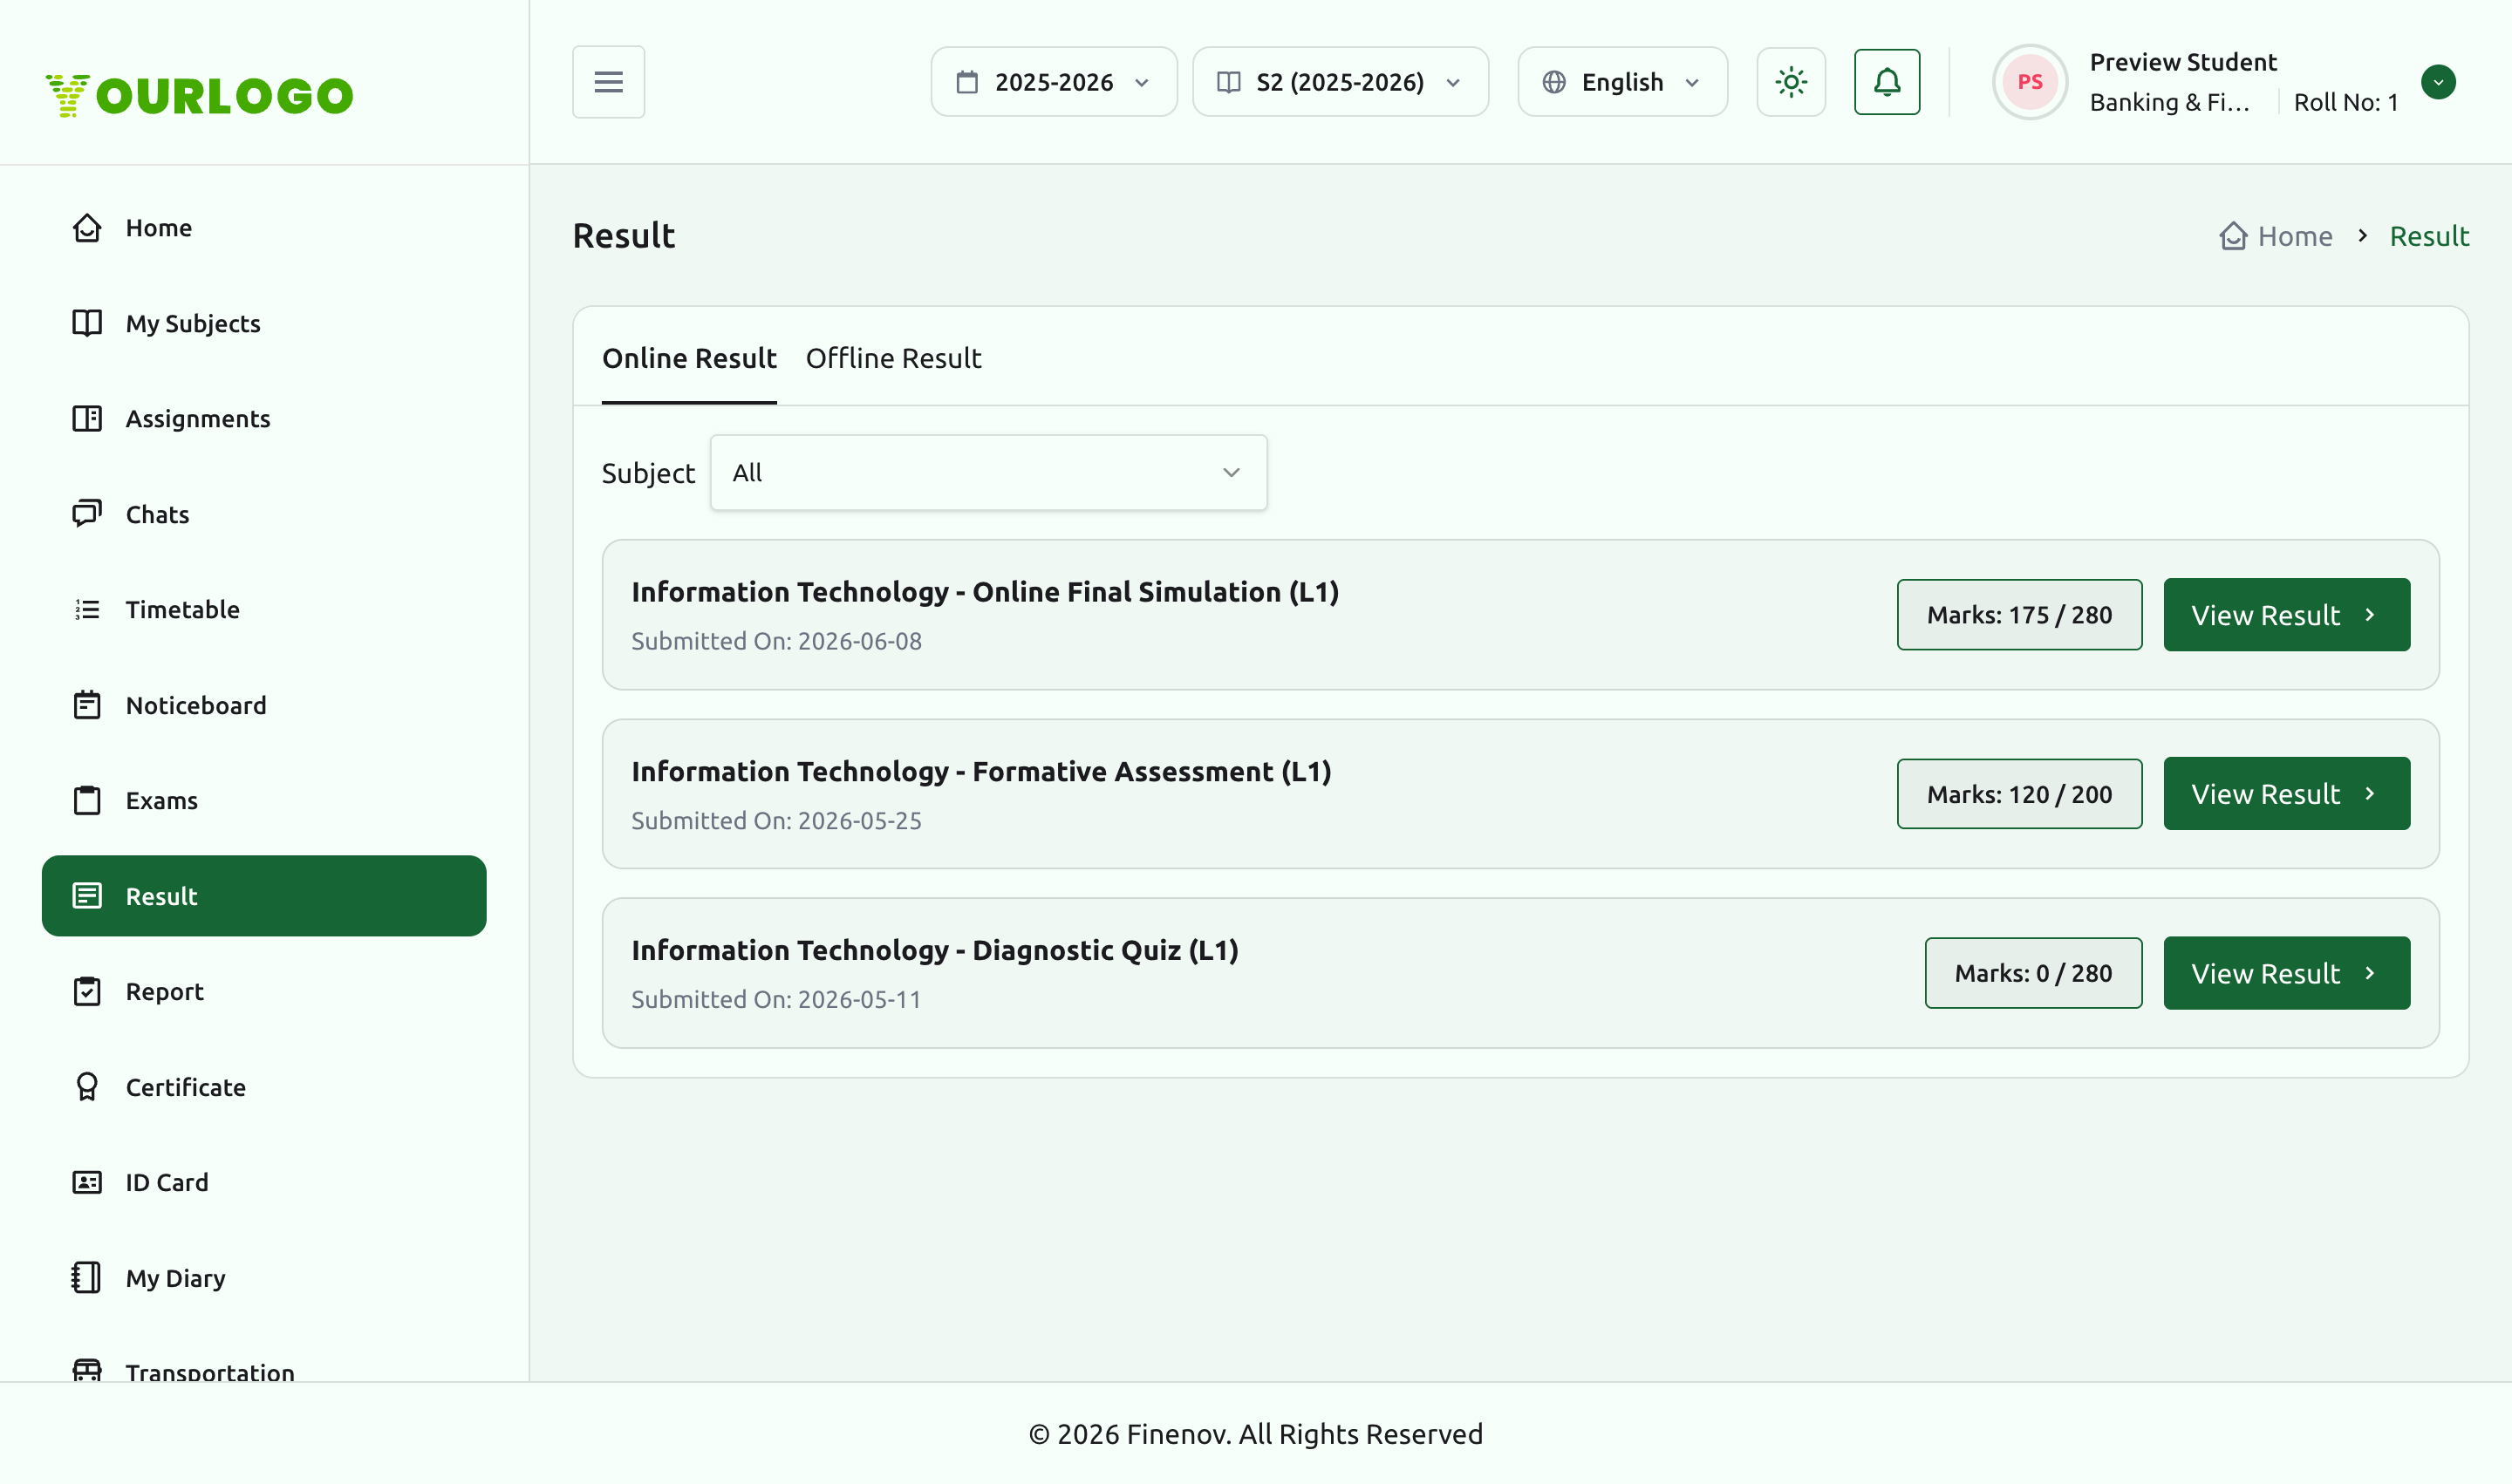Open notifications via the bell icon
The image size is (2512, 1484).
pyautogui.click(x=1887, y=82)
